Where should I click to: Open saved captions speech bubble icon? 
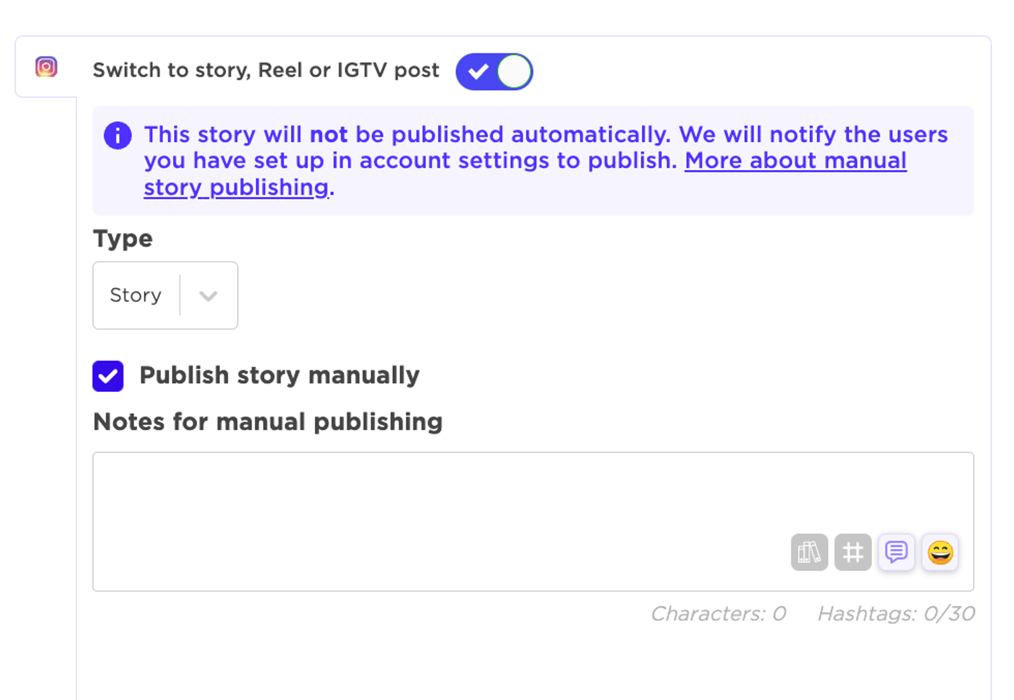point(896,552)
